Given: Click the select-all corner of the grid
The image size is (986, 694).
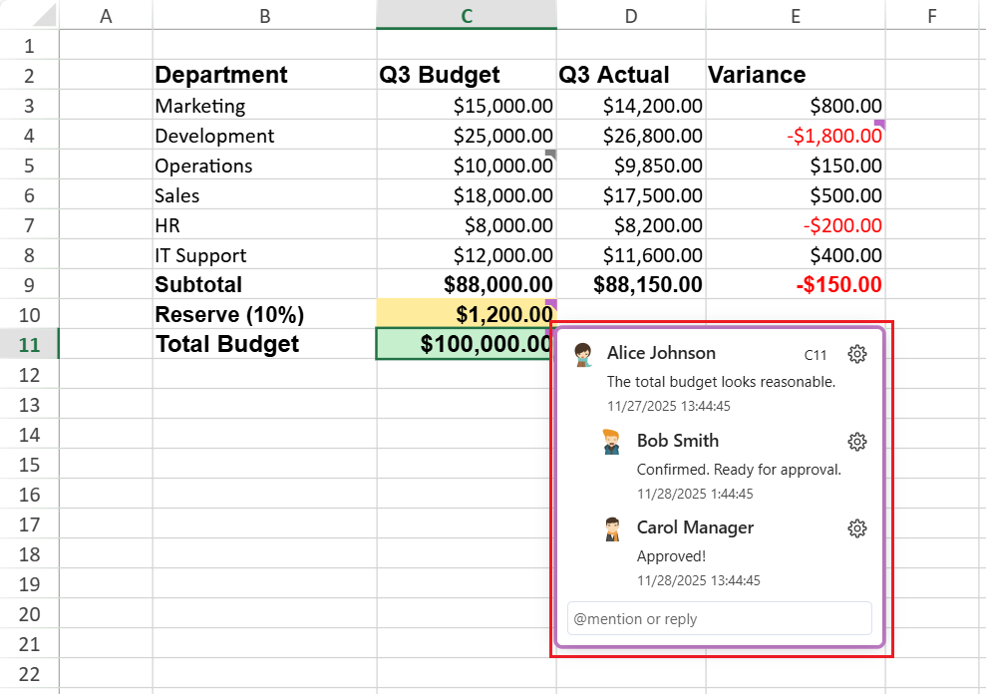Looking at the screenshot, I should click(x=29, y=15).
